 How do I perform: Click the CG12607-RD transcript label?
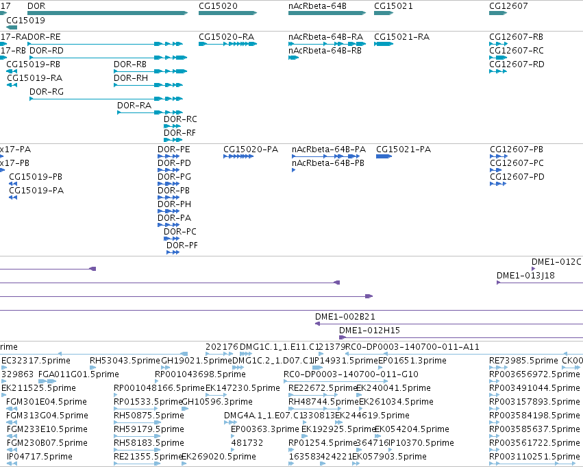[x=517, y=64]
